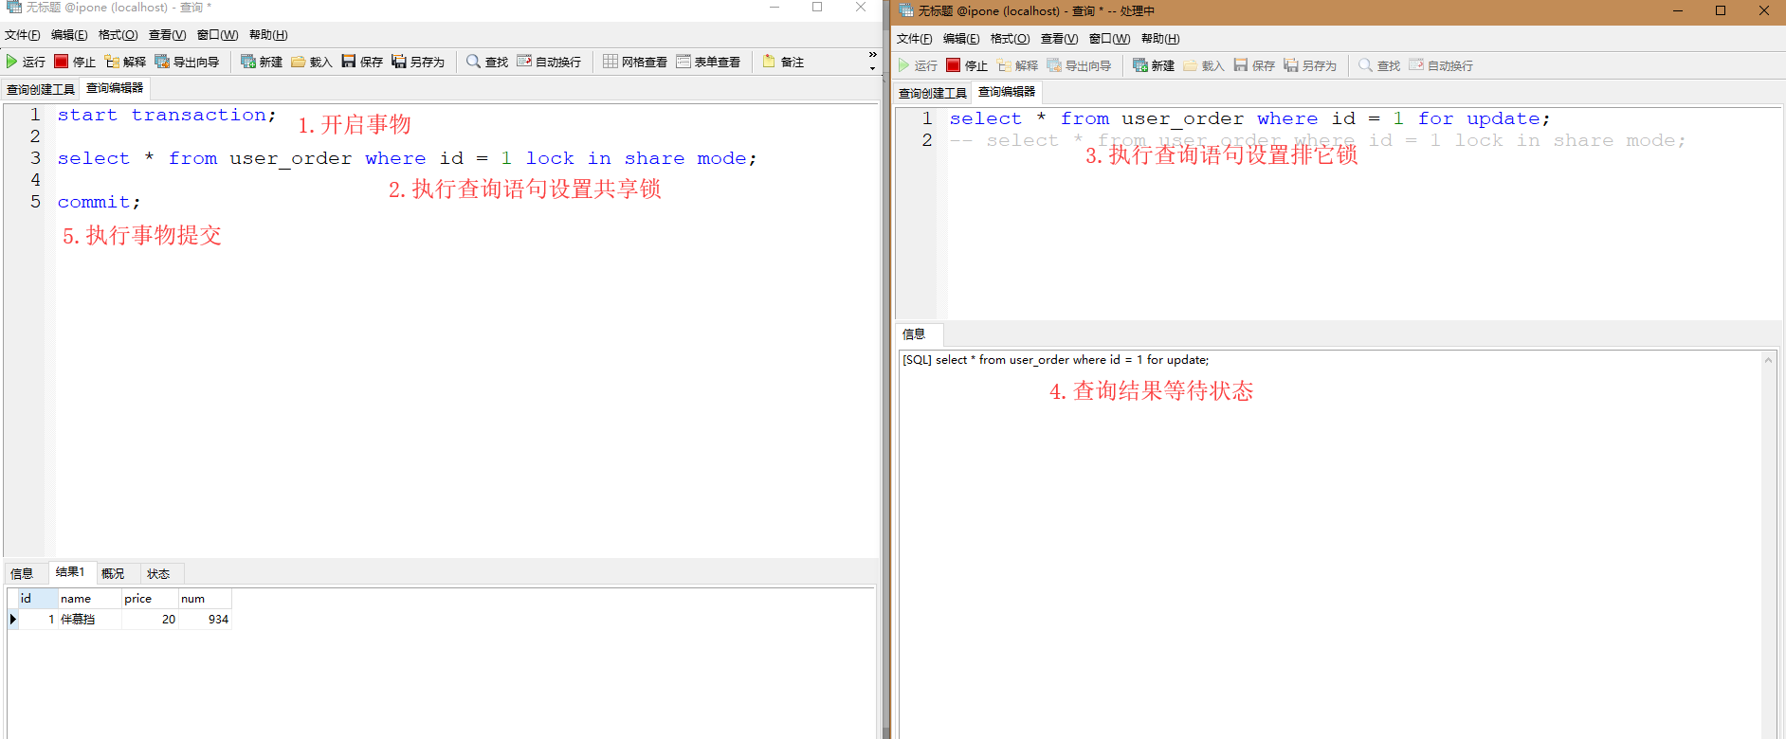
Task: Open 格式 menu in the right window
Action: coord(1010,39)
